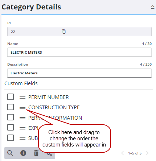
Task: Go to next page of custom fields
Action: coord(147,153)
